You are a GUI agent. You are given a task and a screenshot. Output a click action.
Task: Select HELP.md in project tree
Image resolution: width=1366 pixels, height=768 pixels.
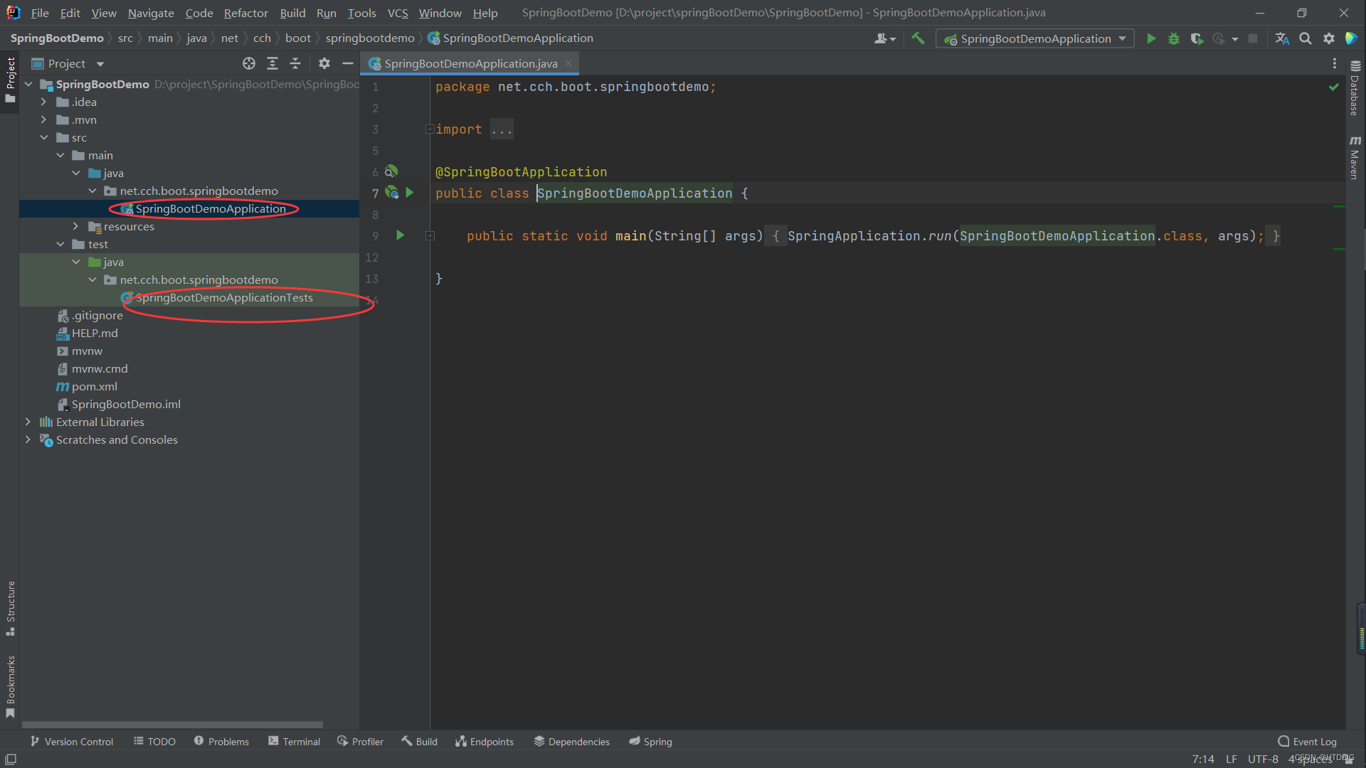coord(95,333)
